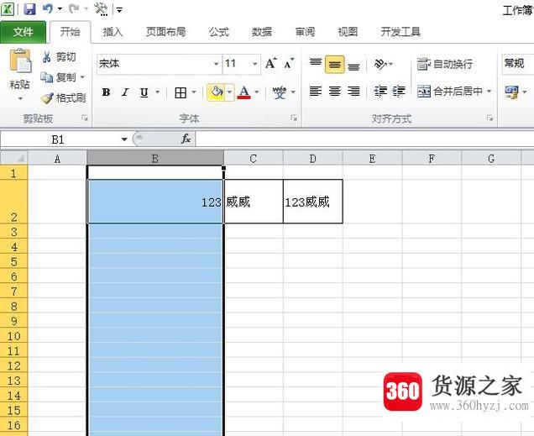534x436 pixels.
Task: Click the Save icon in quick access toolbar
Action: coord(29,9)
